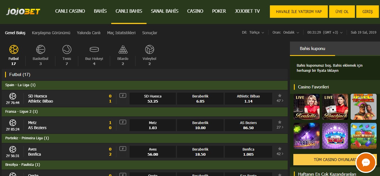This screenshot has width=380, height=176.
Task: Click Havale İle Yatırım Yap button
Action: [299, 12]
